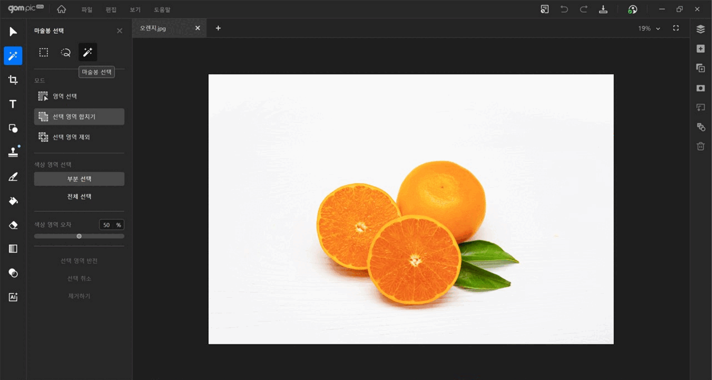Adjust the 색상 영역 오차 slider handle
The height and width of the screenshot is (380, 712).
79,236
